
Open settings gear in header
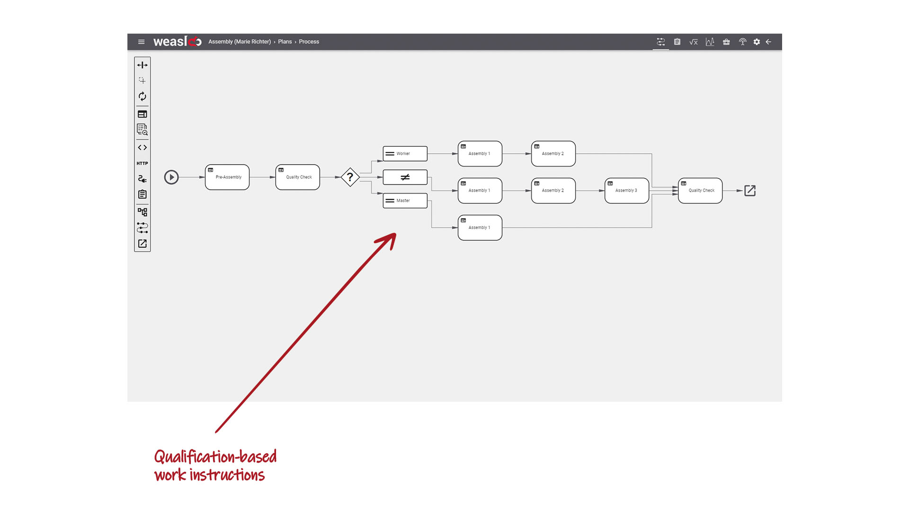(757, 42)
